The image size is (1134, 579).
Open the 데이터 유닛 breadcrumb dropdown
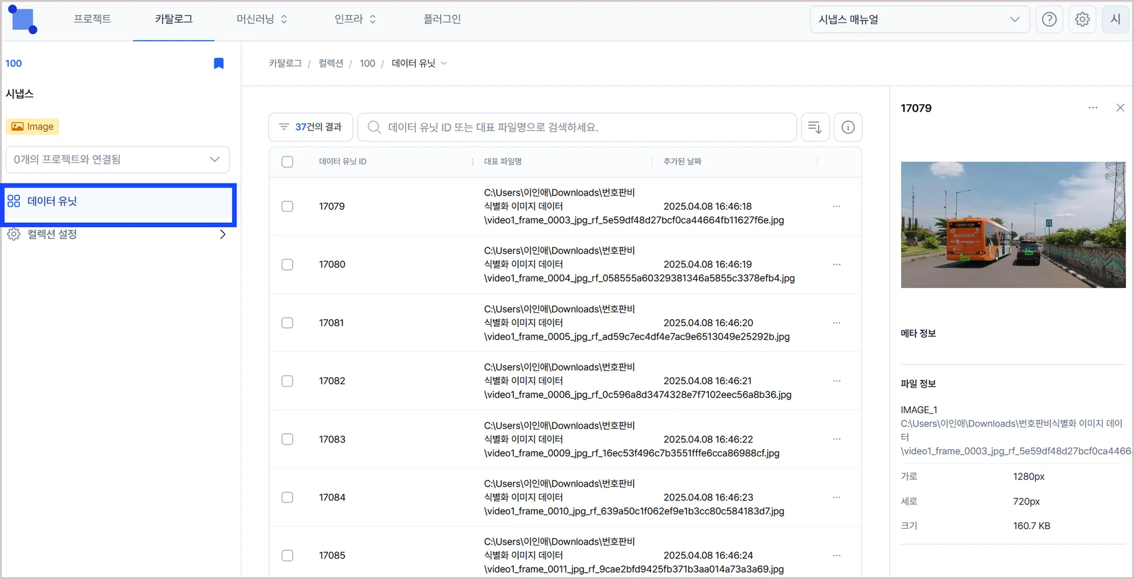[x=419, y=64]
